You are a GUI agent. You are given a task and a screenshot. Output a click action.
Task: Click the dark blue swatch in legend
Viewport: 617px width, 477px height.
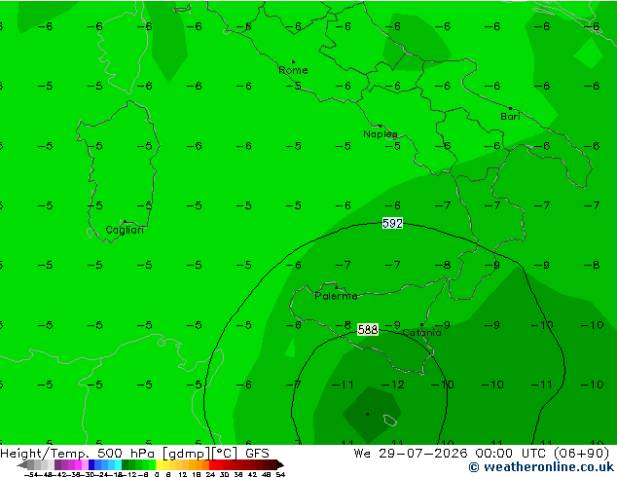tap(91, 464)
